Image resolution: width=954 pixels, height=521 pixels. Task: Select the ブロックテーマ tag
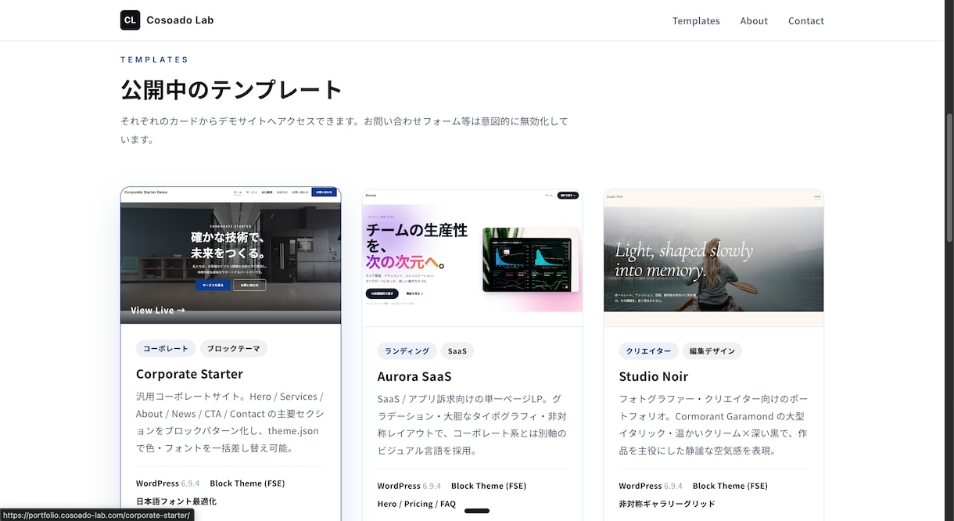click(234, 348)
